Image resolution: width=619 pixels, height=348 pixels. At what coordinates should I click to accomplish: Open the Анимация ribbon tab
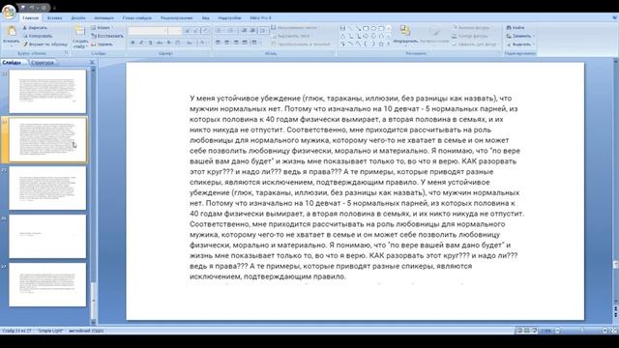pos(103,17)
